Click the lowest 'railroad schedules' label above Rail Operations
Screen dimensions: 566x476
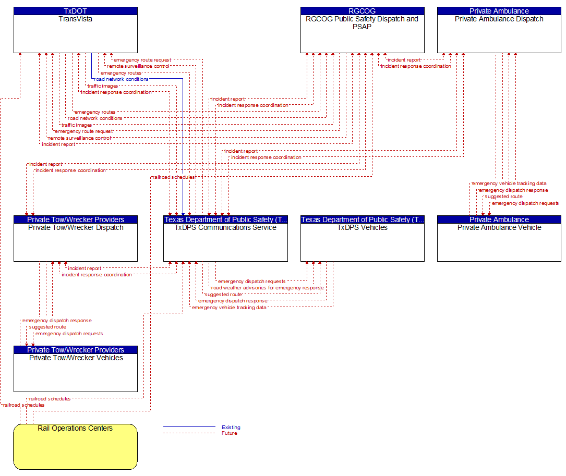point(24,405)
